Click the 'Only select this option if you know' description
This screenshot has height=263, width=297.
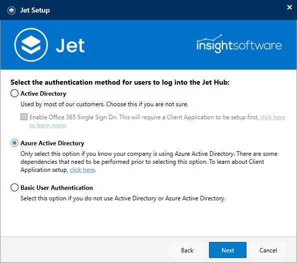[x=149, y=162]
